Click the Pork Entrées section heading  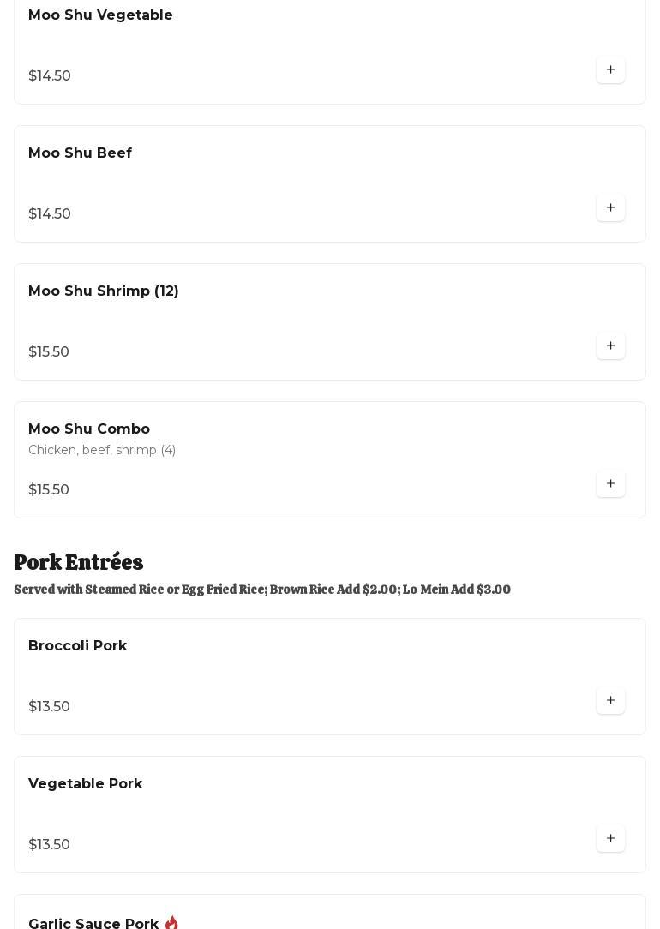[79, 562]
